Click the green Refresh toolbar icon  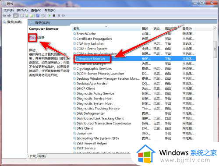click(x=27, y=16)
